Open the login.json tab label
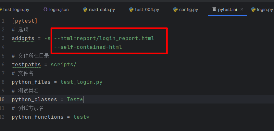Screen dimensions: 274x131 (59, 9)
